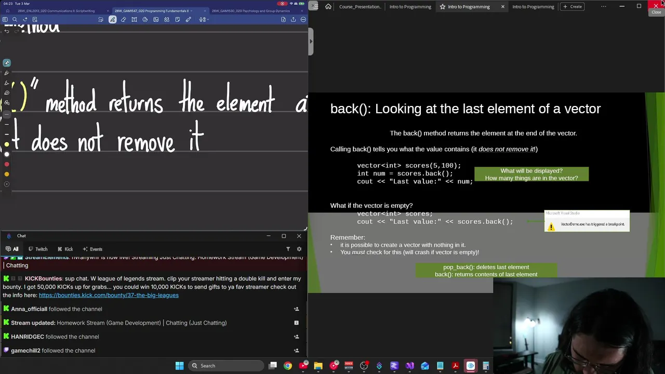665x374 pixels.
Task: Open Google Chrome from taskbar
Action: point(288,366)
